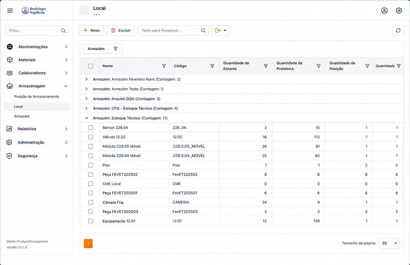Click the search magnifier in Texto para Pesquisar
The width and height of the screenshot is (410, 265).
203,30
